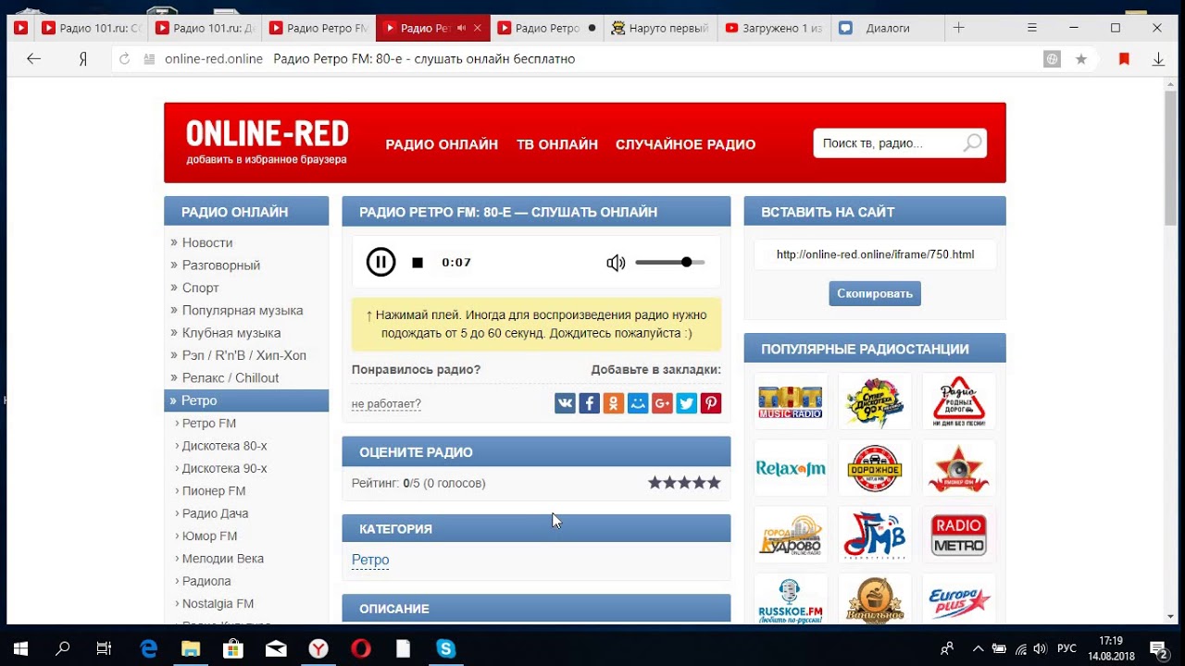Click the 'не работает?' link
This screenshot has width=1185, height=666.
click(x=386, y=404)
